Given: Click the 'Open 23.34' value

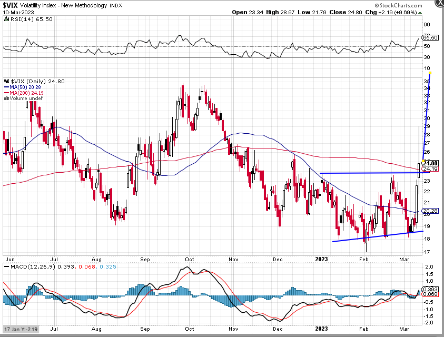Looking at the screenshot, I should coord(248,13).
